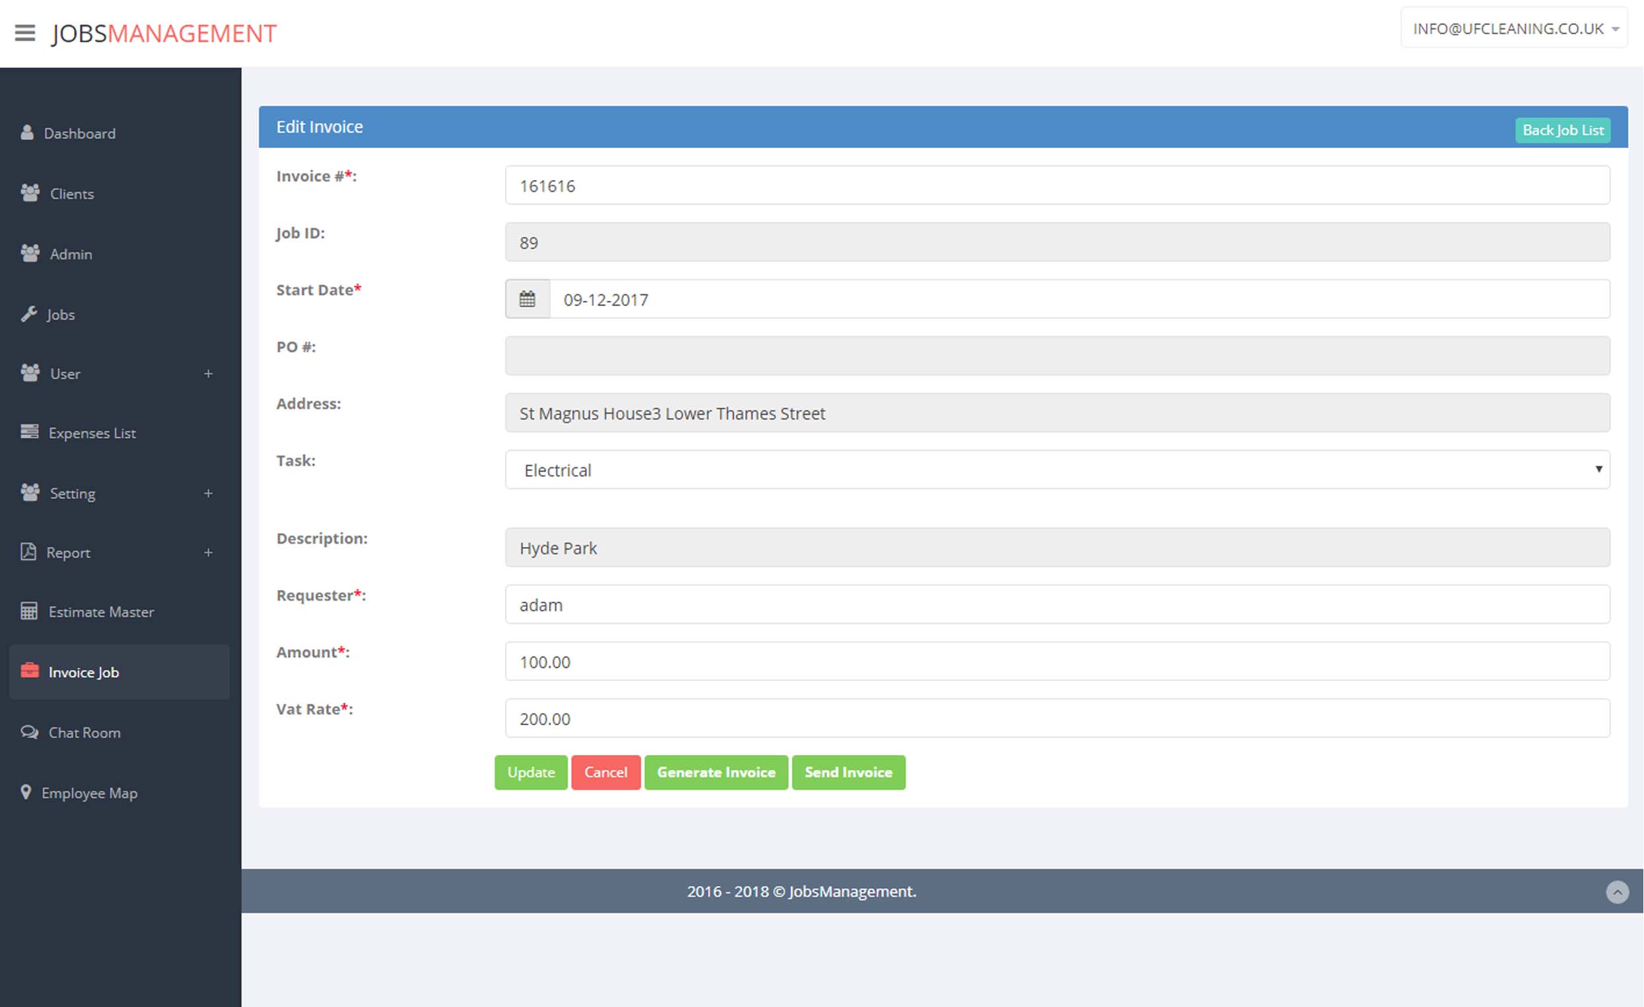This screenshot has height=1007, width=1644.
Task: Open the Invoice Job menu item
Action: 84,672
